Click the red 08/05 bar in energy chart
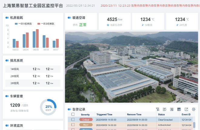 click(37, 38)
